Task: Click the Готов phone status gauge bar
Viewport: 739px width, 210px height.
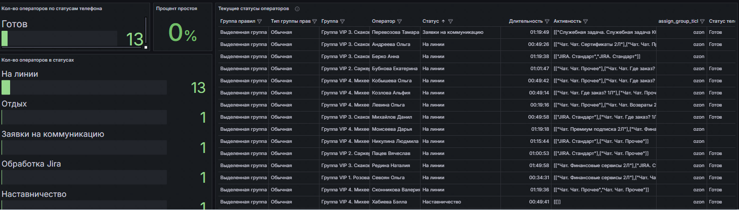Action: coord(5,39)
